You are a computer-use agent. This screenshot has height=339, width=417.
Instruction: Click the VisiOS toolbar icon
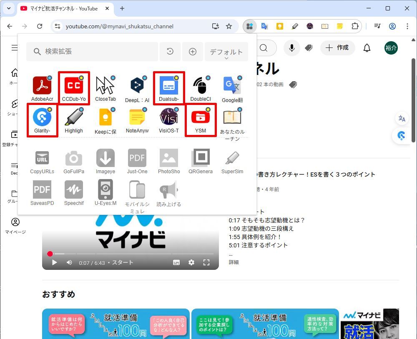click(x=310, y=26)
